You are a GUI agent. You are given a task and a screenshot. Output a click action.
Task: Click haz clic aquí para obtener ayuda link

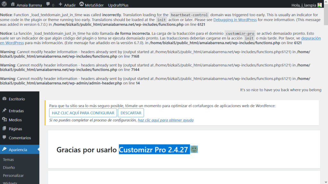166,120
